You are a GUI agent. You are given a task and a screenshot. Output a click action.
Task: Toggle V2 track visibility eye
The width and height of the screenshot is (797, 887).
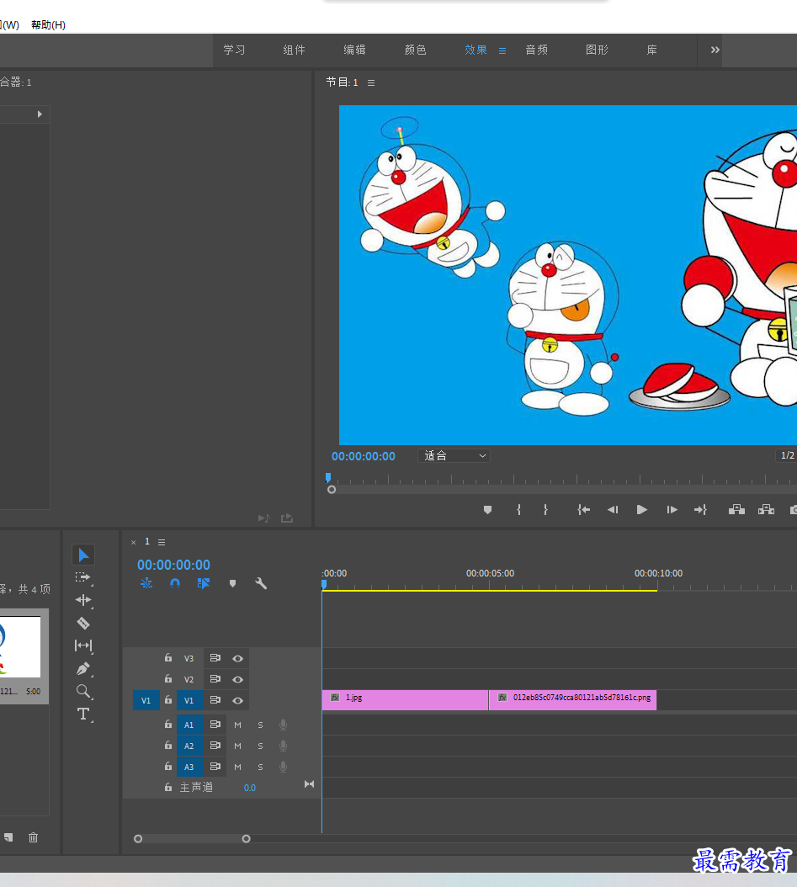(x=237, y=679)
